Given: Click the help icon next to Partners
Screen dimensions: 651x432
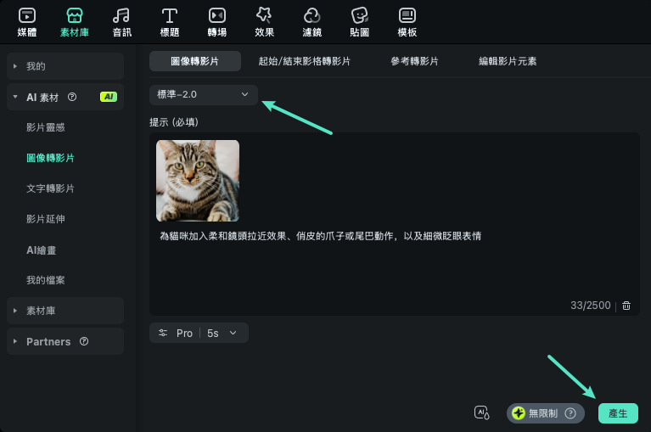Looking at the screenshot, I should pyautogui.click(x=84, y=341).
